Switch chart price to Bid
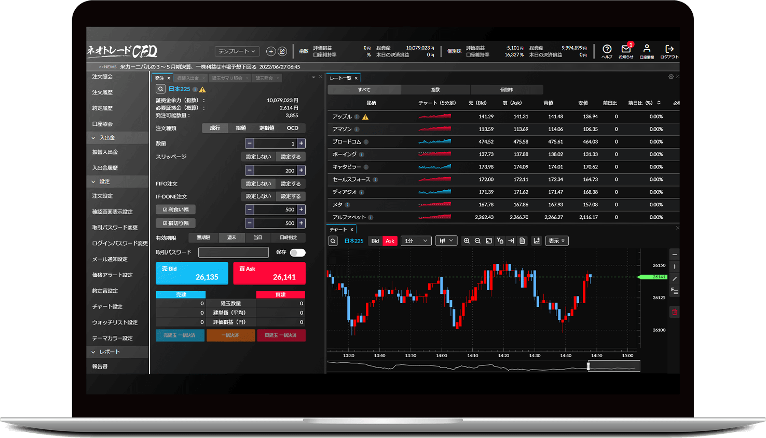Viewport: 766px width, 438px height. pos(375,241)
